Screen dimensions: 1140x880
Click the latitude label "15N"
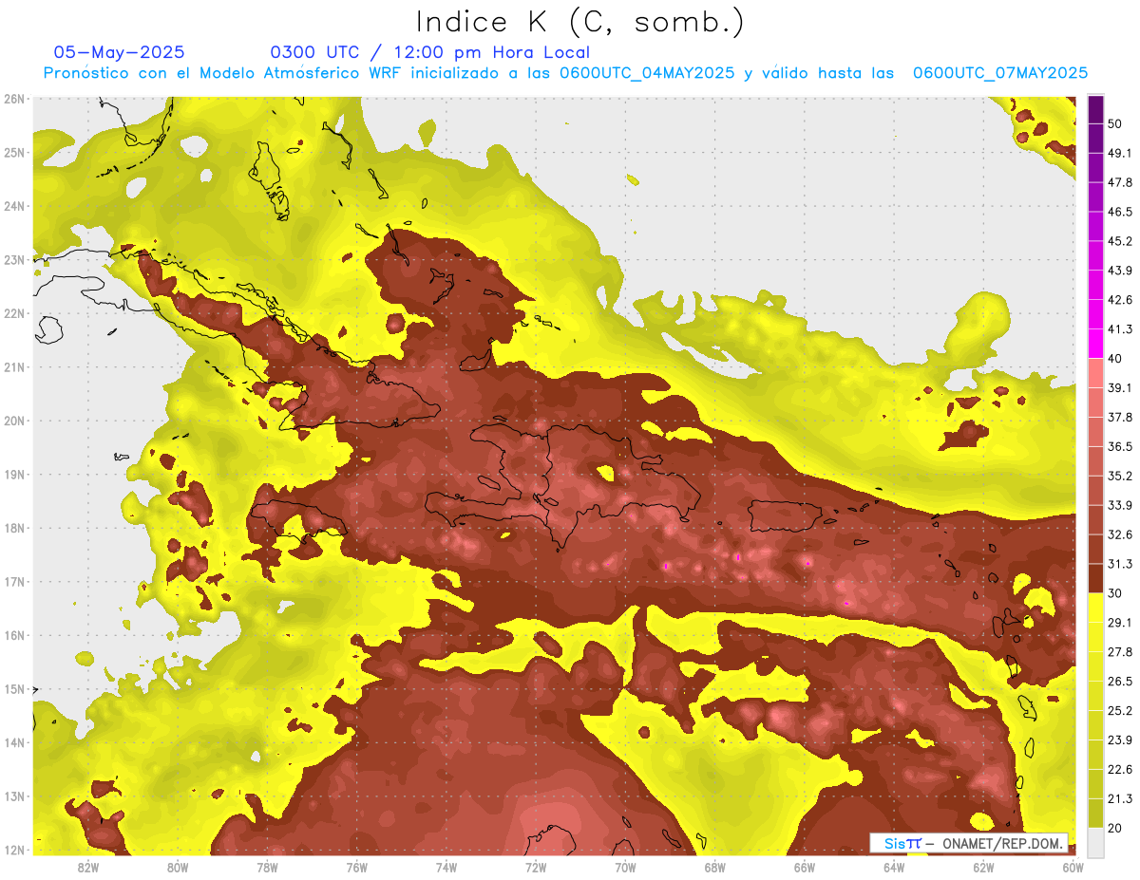[14, 689]
